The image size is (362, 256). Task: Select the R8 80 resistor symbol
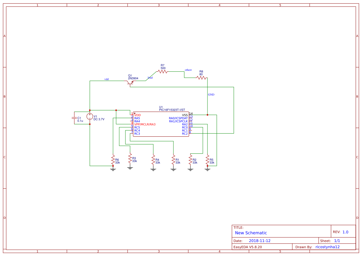pyautogui.click(x=202, y=78)
